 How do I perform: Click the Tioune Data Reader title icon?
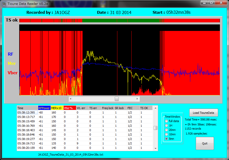click(4, 4)
